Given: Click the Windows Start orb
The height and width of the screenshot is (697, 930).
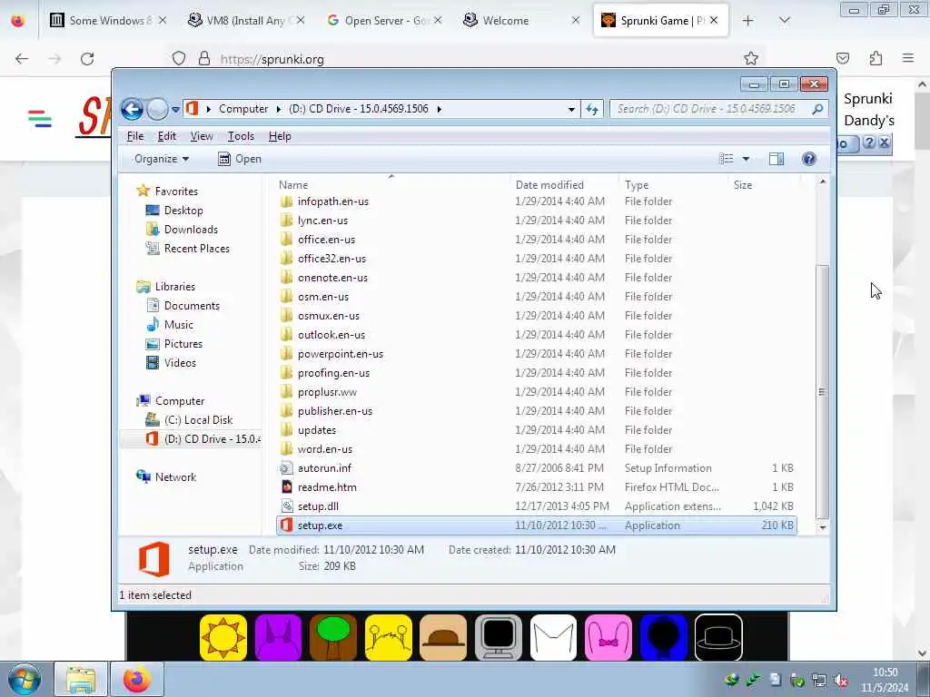Looking at the screenshot, I should [x=25, y=679].
